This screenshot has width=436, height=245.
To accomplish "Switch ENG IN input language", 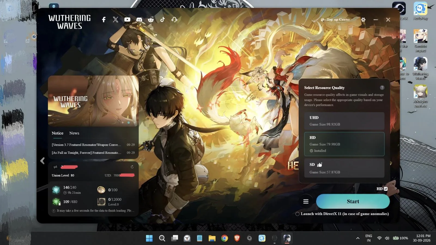I will tap(369, 238).
